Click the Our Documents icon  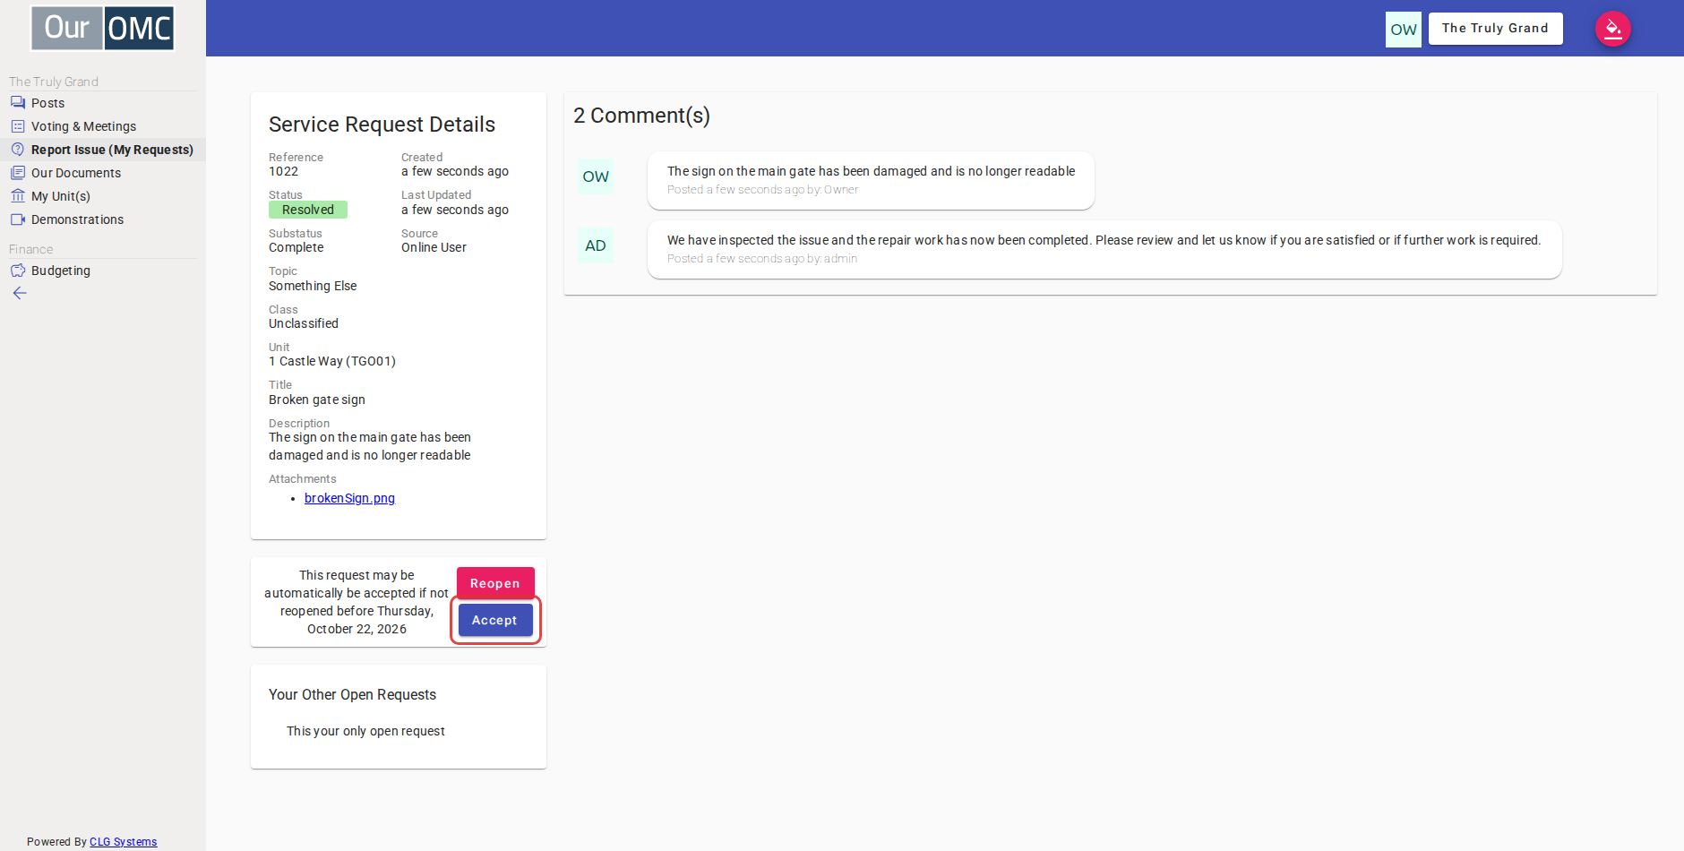[x=18, y=173]
